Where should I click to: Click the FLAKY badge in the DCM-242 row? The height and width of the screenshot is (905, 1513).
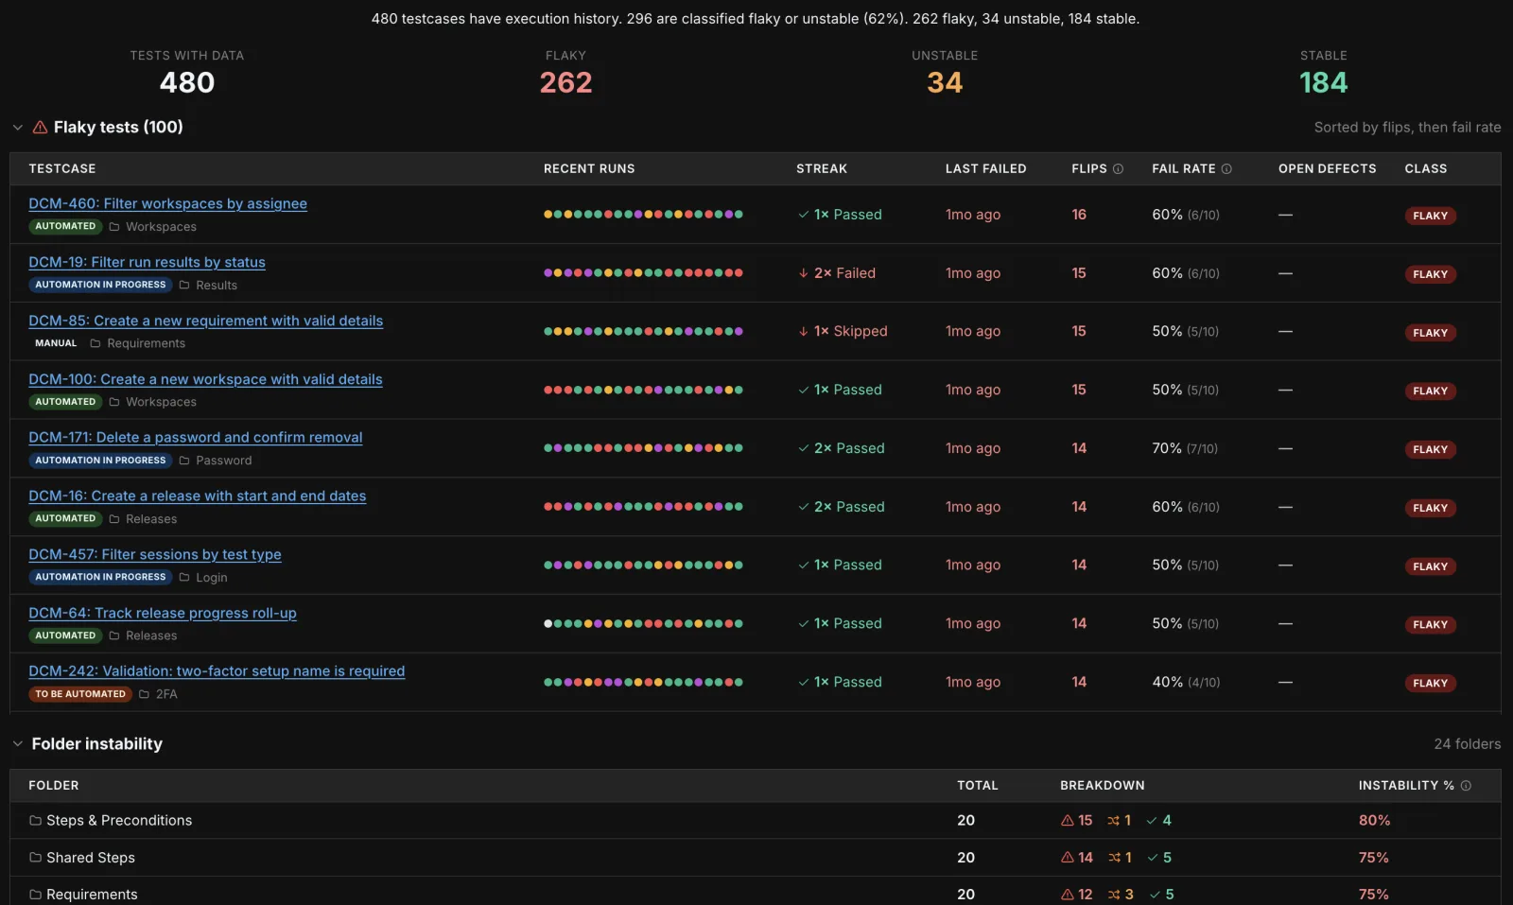(x=1430, y=683)
